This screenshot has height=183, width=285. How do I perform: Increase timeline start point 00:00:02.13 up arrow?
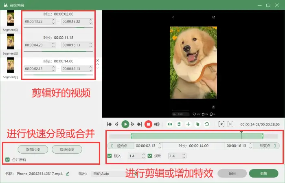click(160, 144)
